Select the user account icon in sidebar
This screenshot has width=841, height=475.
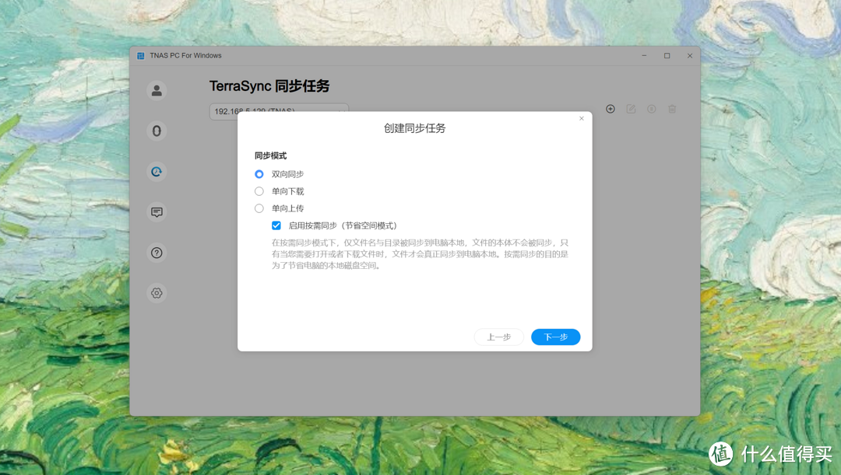157,90
